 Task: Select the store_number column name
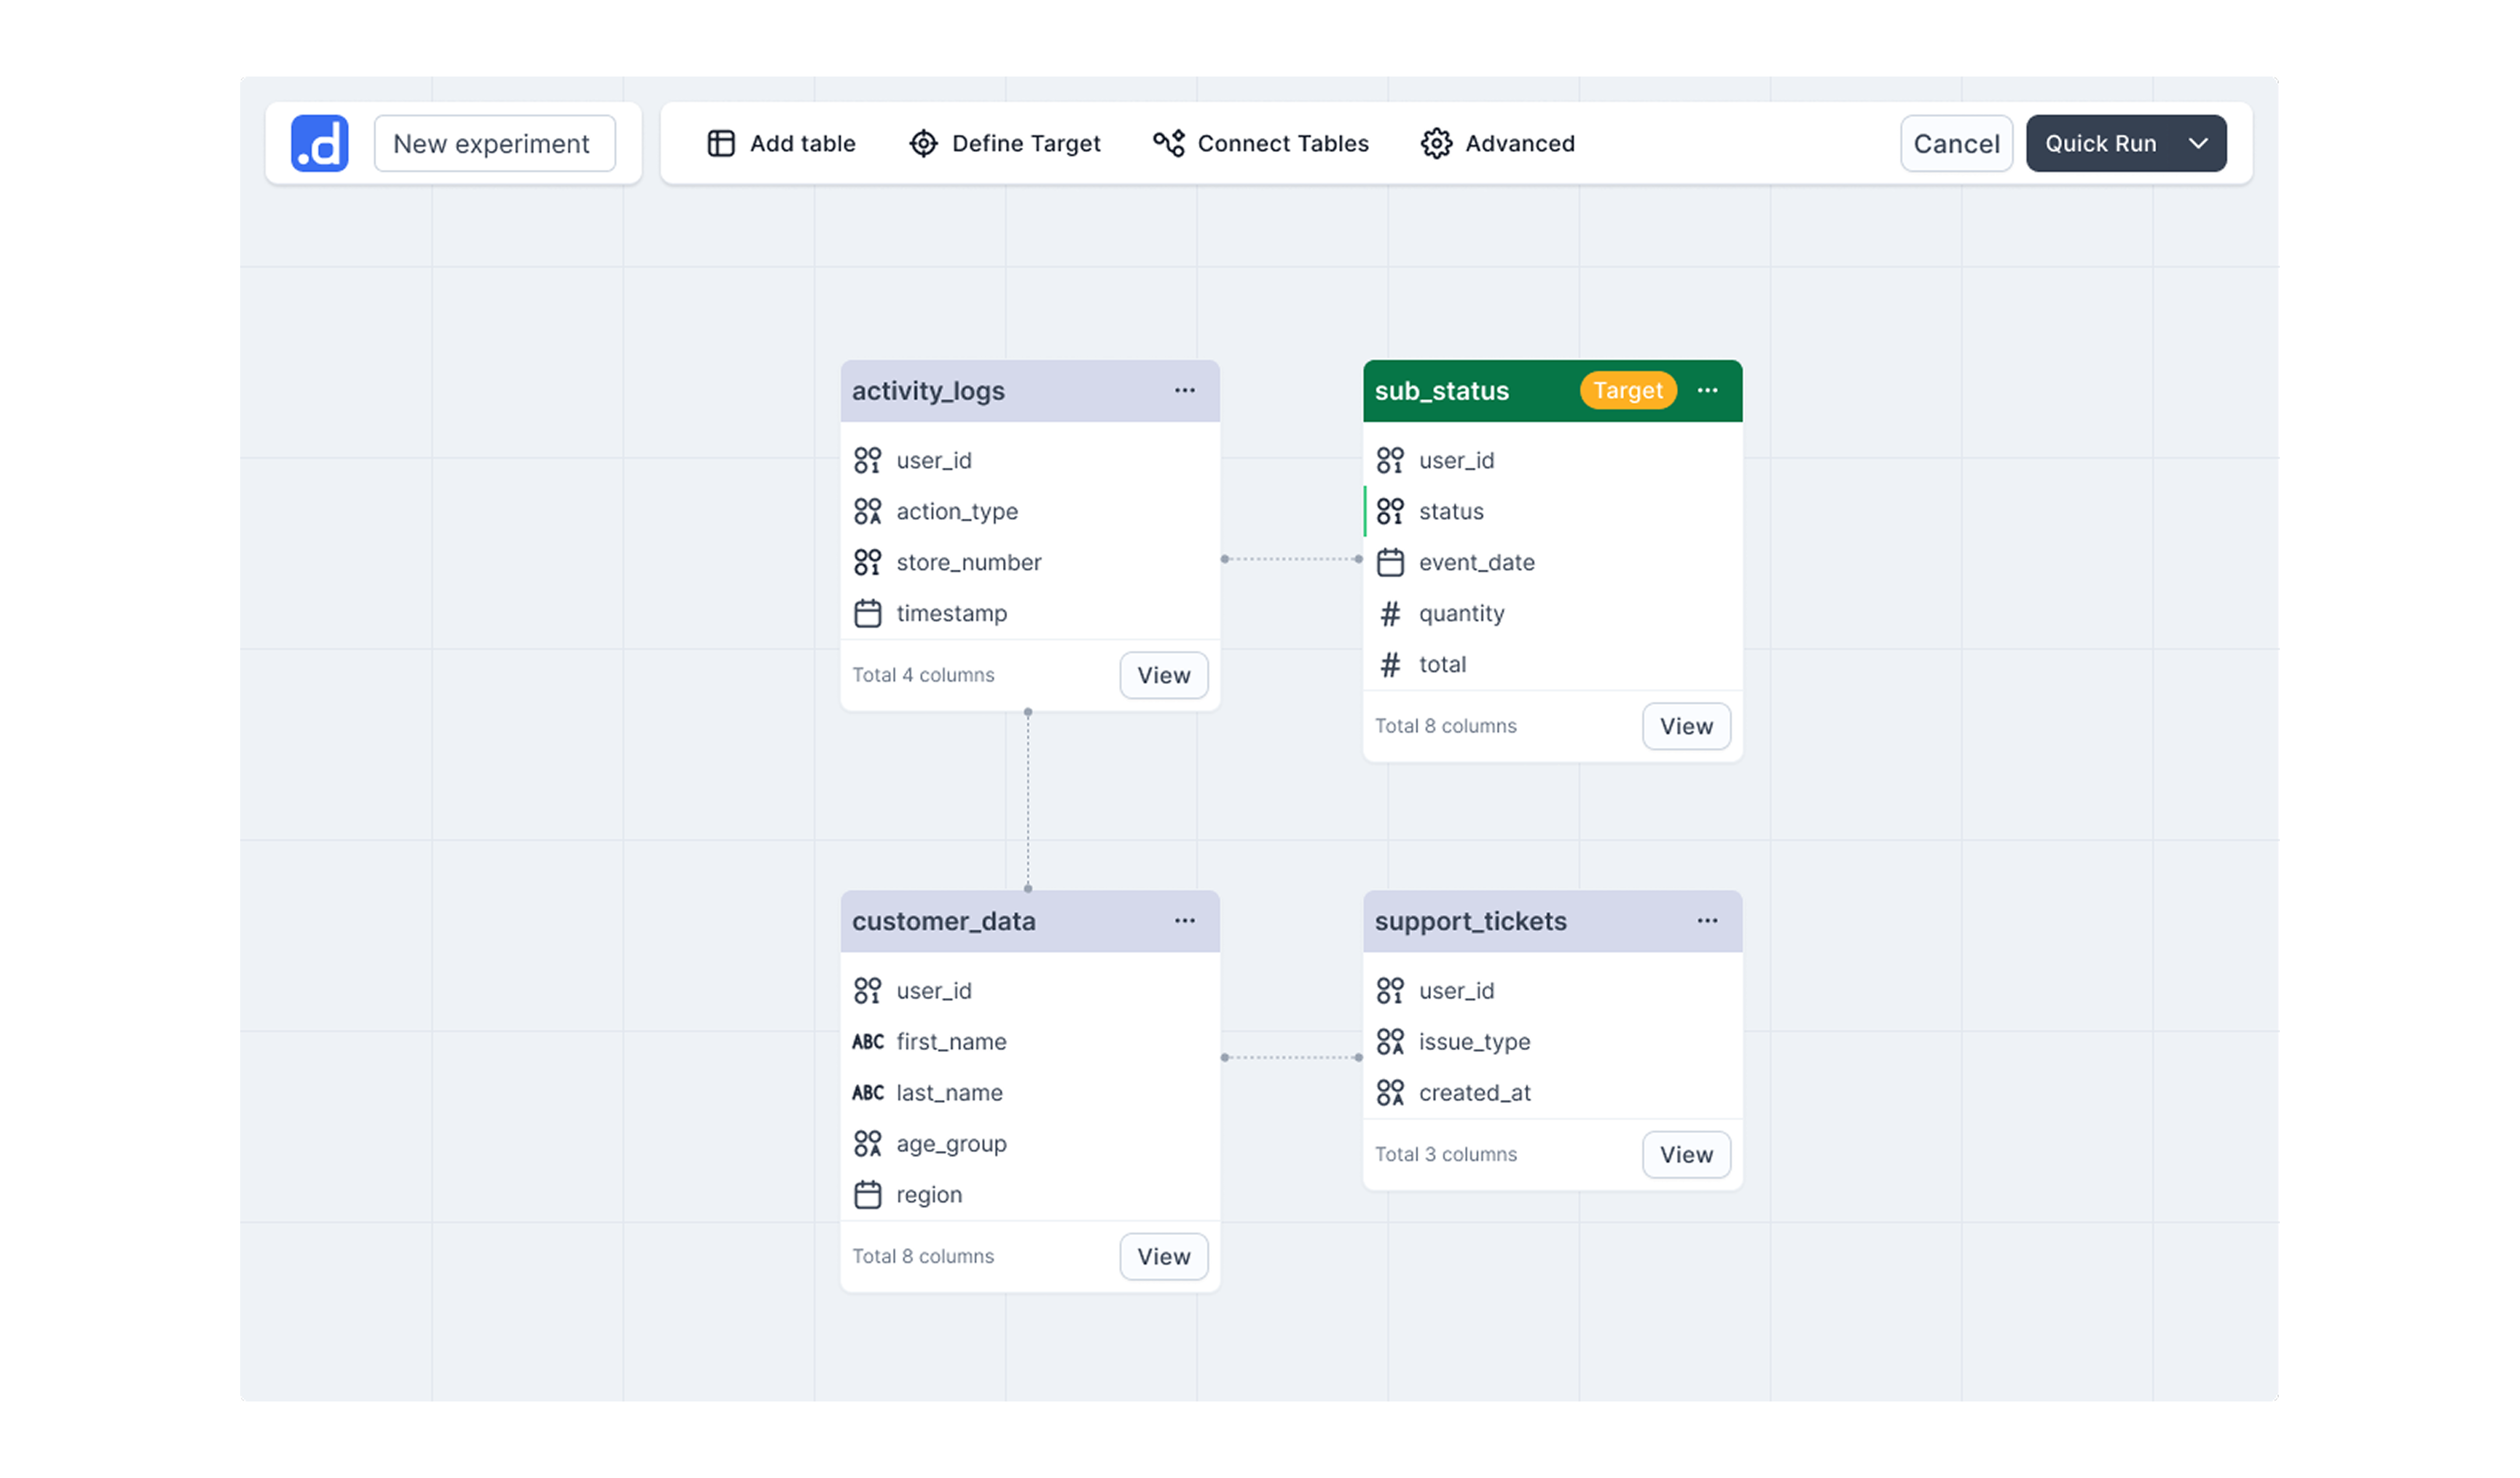point(969,563)
